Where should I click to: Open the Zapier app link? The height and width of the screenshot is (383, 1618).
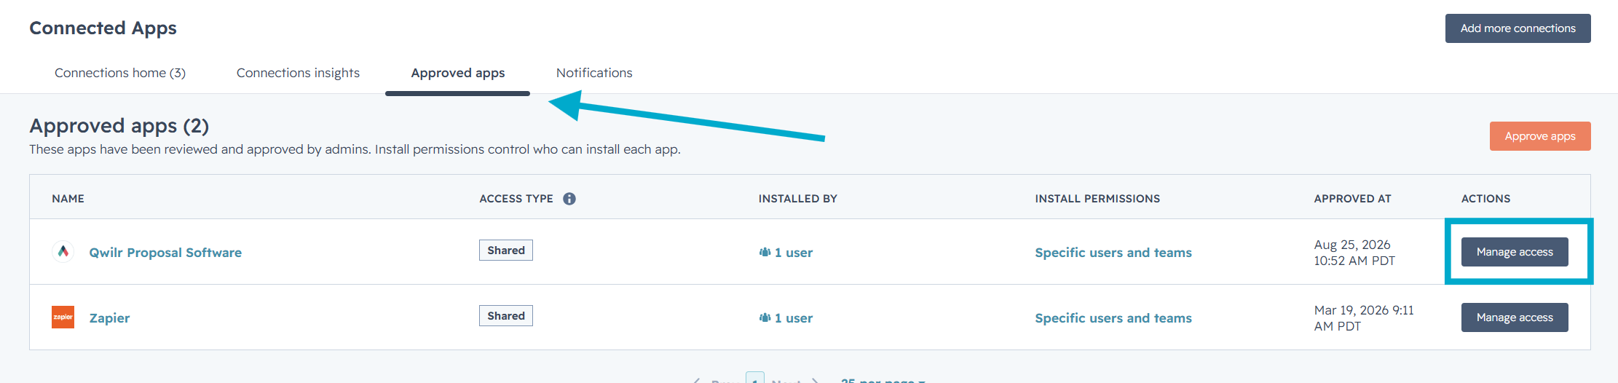click(109, 318)
